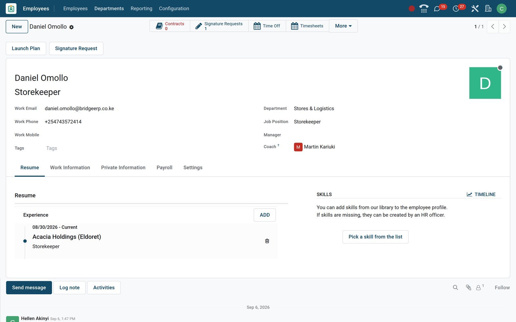Screen dimensions: 516x322
Task: Click the Launch Plan button
Action: coord(26,48)
